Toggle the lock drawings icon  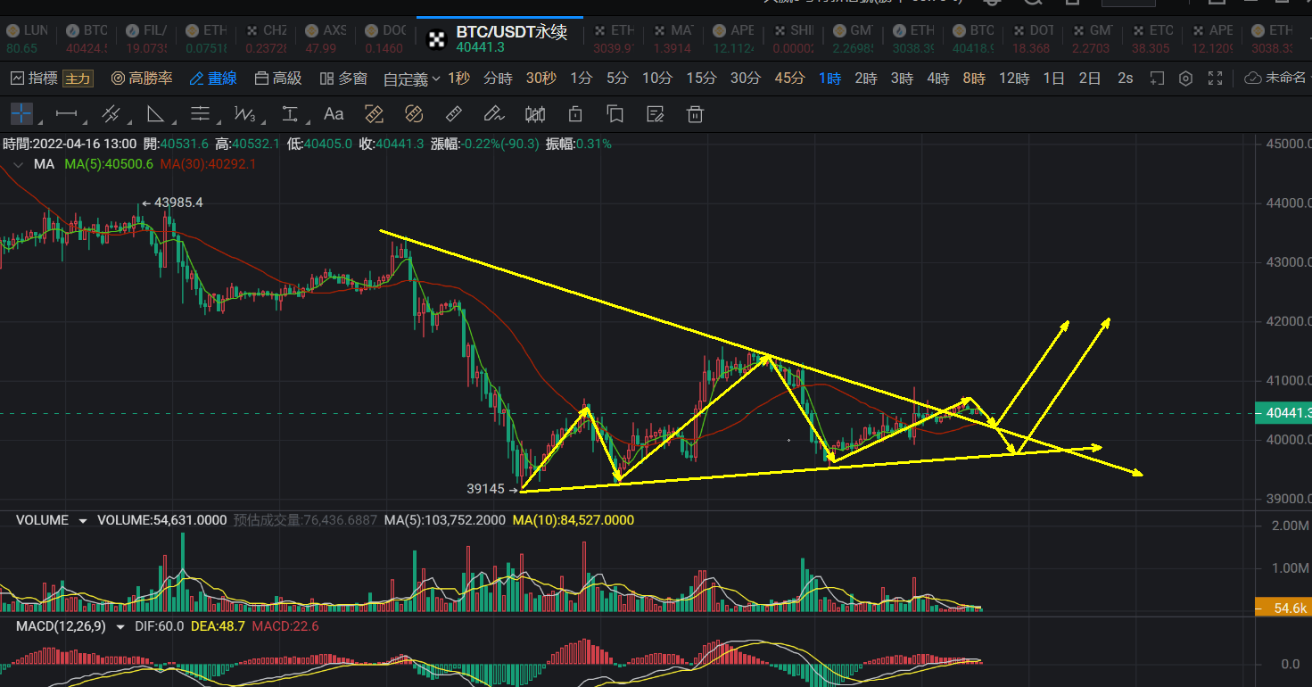(575, 113)
